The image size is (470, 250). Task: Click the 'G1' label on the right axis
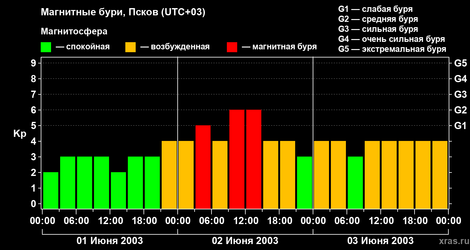pos(460,126)
